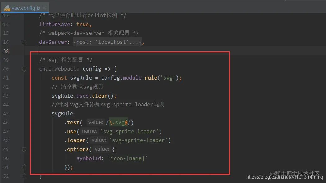Click the .test call on line 46

(x=72, y=122)
